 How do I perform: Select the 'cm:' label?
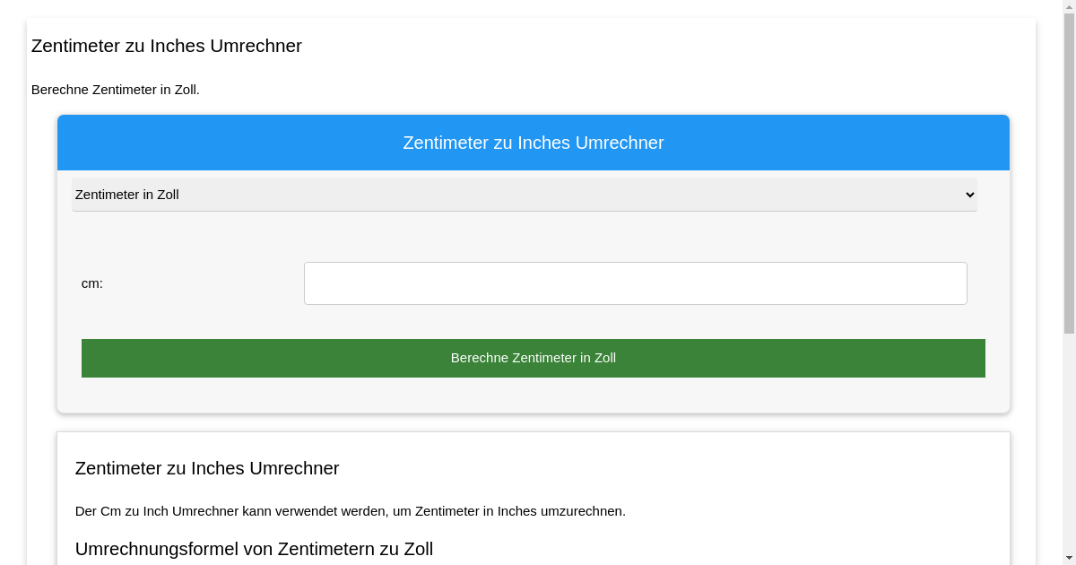point(91,283)
